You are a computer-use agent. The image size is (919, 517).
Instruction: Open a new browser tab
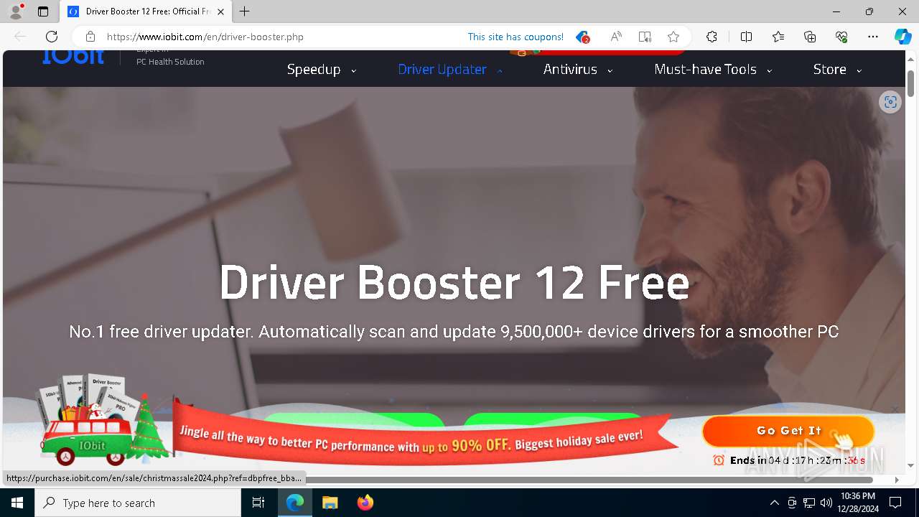(244, 11)
